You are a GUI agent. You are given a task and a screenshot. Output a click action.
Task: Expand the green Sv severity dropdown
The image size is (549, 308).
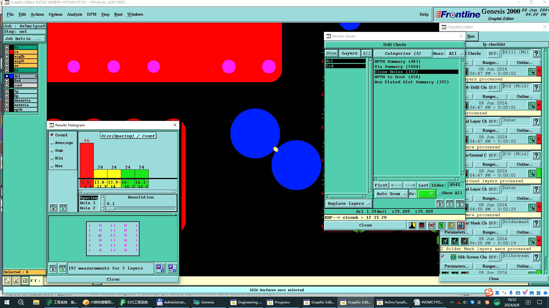426,194
